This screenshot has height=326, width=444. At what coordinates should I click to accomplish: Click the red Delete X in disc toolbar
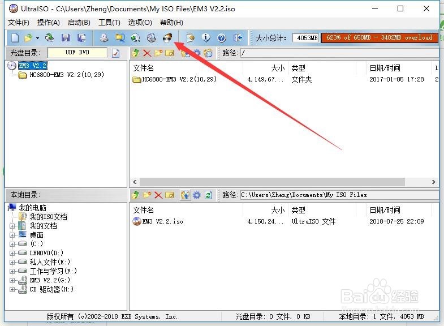point(147,53)
